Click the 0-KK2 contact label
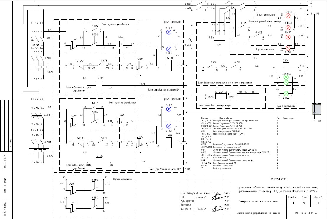 click(x=259, y=32)
